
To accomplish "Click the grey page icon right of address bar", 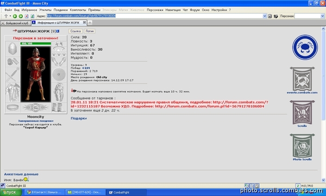I will tap(270, 16).
